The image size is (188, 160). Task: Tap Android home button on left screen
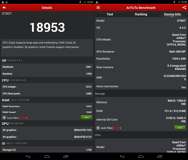(x=47, y=157)
